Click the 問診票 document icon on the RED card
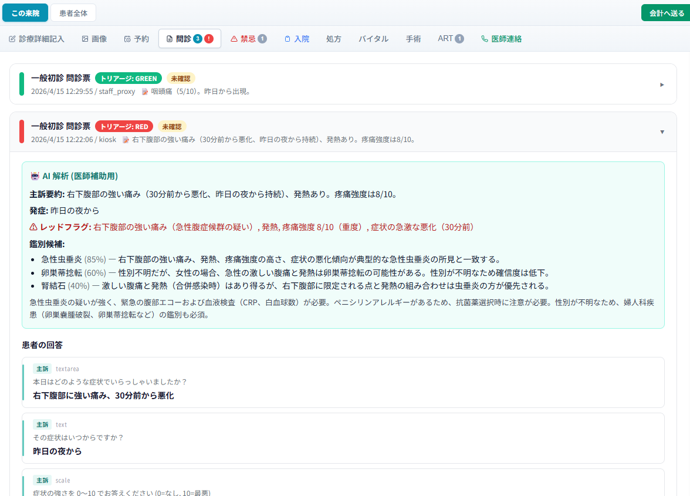Image resolution: width=690 pixels, height=496 pixels. click(125, 140)
